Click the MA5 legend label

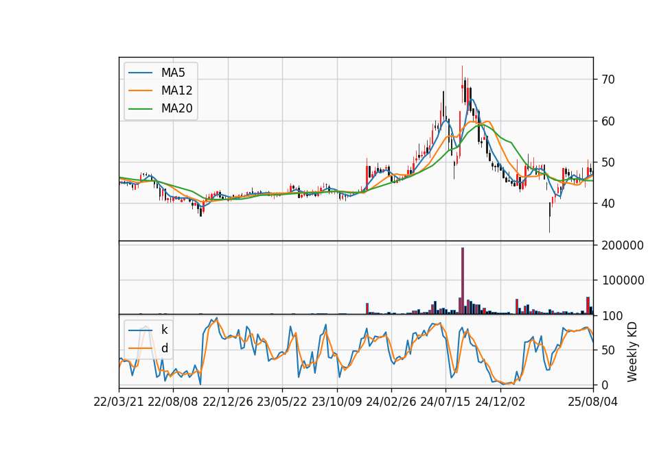tap(173, 73)
